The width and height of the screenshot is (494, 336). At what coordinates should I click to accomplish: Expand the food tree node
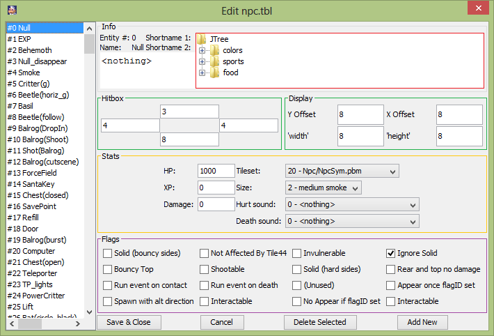coord(202,72)
